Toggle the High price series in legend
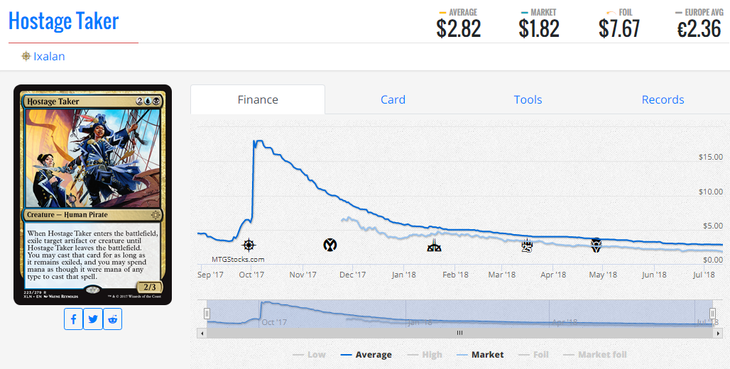Screen dimensions: 730x369 (x=424, y=355)
